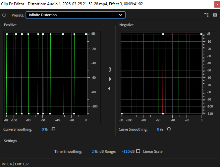Screen dimensions: 220x167
Task: Copy Negative curve to Positive with left arrow
Action: 109,89
